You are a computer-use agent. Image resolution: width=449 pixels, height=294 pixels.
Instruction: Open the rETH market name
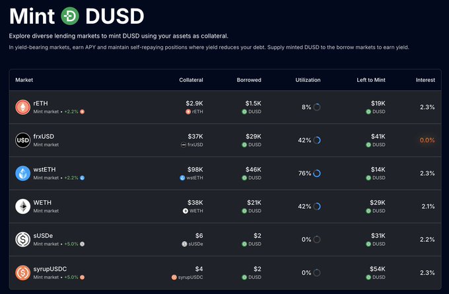[41, 104]
